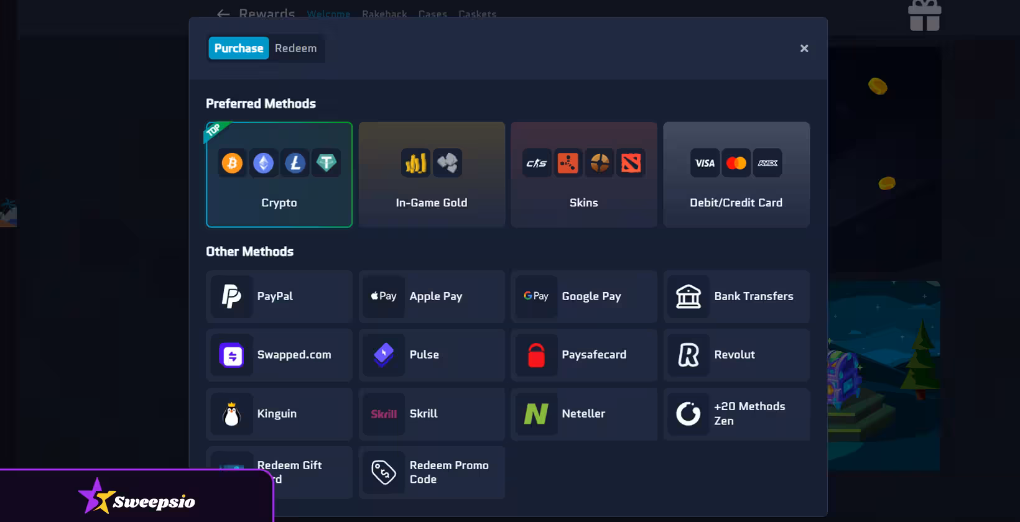Switch to the Purchase tab

(238, 48)
